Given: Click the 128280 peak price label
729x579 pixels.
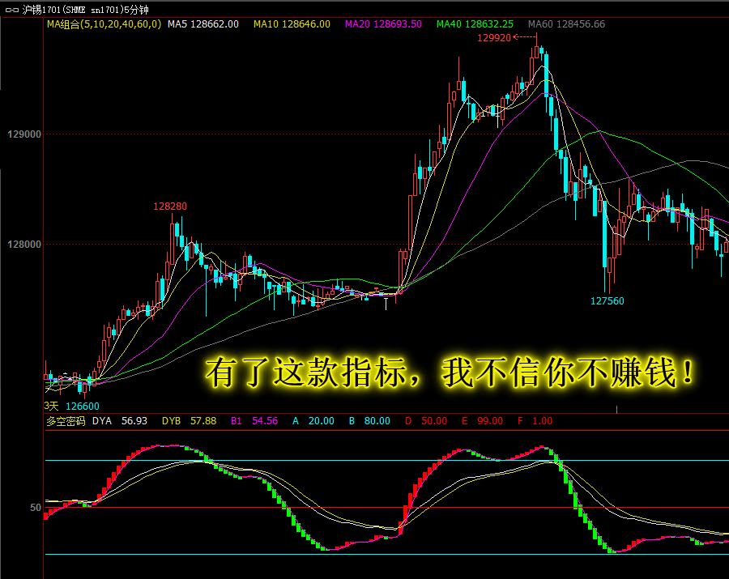Looking at the screenshot, I should pos(170,206).
